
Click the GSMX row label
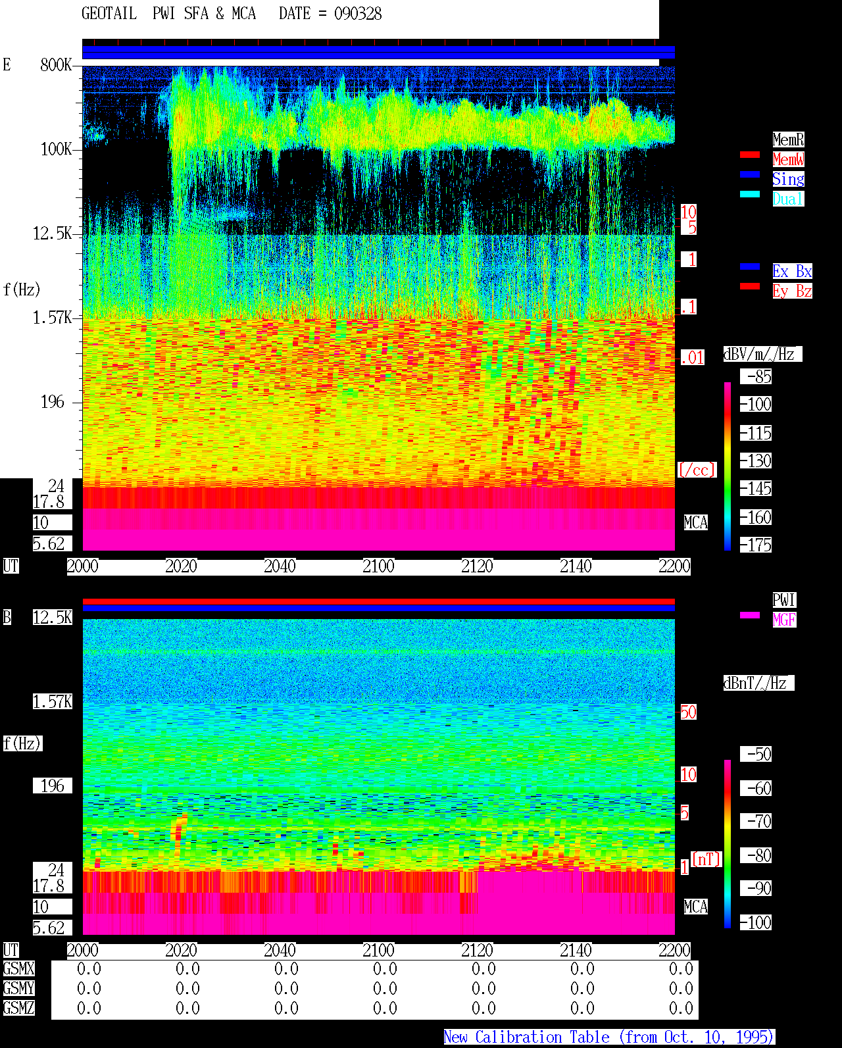18,969
